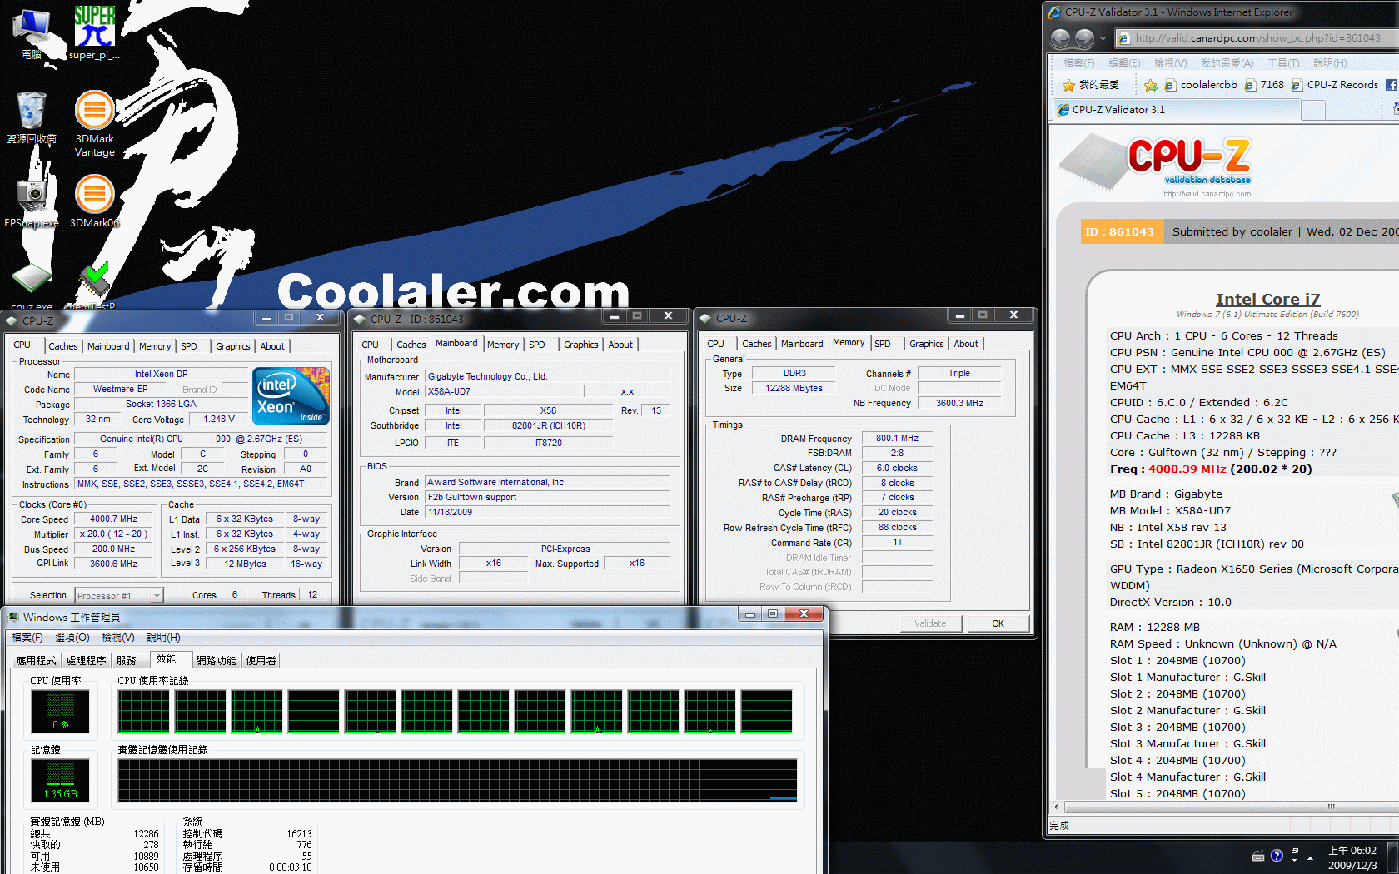Select the memtest desktop icon with green check

pyautogui.click(x=93, y=286)
